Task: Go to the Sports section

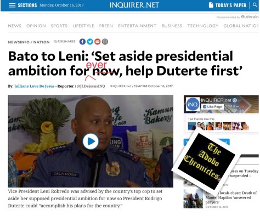Action: tap(59, 26)
